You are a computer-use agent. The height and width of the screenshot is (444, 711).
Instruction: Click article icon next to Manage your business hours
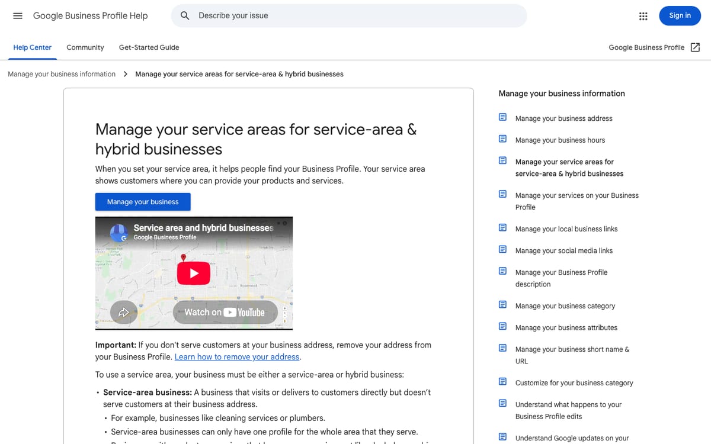(x=502, y=139)
